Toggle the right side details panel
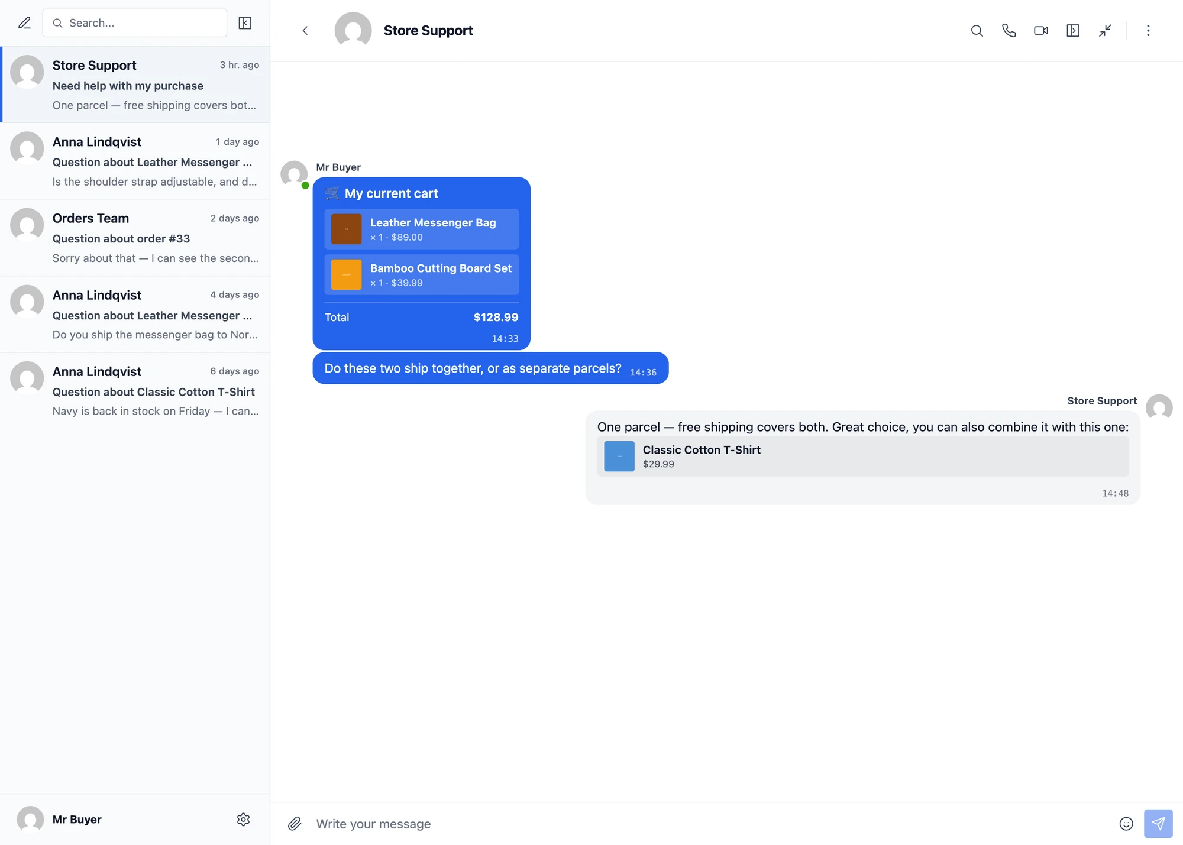This screenshot has width=1183, height=845. (1073, 31)
